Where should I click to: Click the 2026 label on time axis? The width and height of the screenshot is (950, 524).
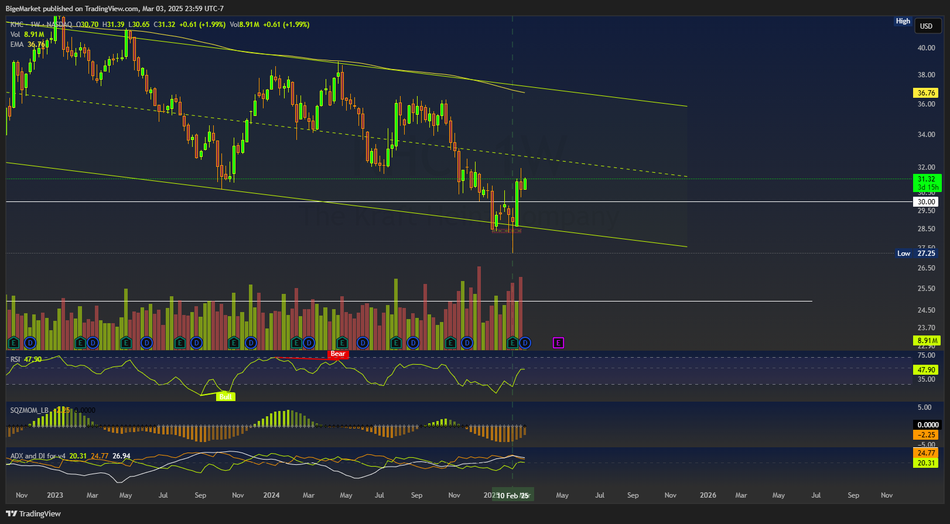708,495
